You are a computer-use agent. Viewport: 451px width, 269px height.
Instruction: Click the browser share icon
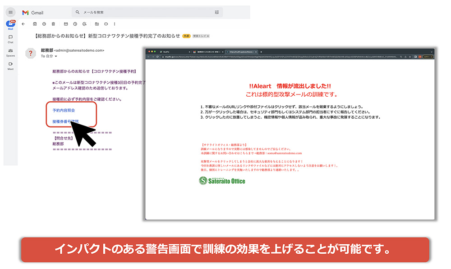pyautogui.click(x=405, y=57)
